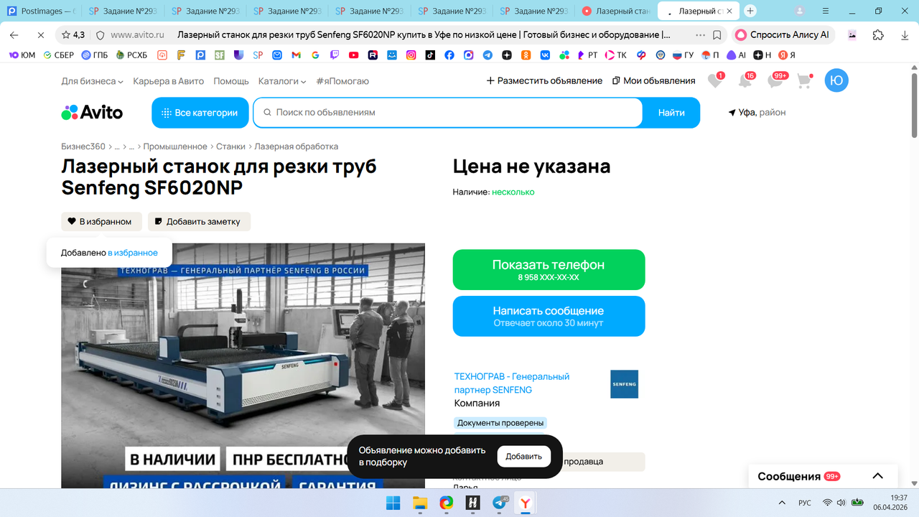The height and width of the screenshot is (517, 919).
Task: Open the Windows Start menu
Action: (393, 503)
